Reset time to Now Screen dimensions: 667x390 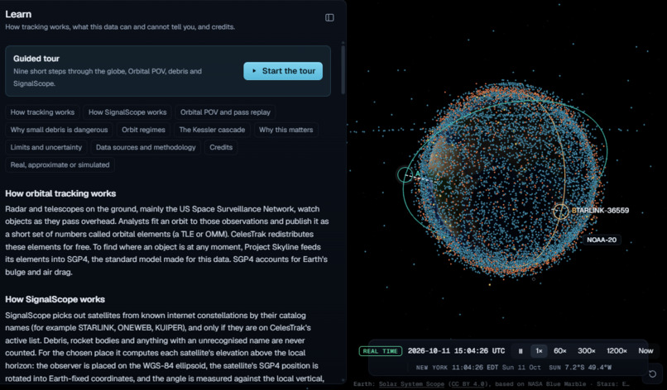645,351
